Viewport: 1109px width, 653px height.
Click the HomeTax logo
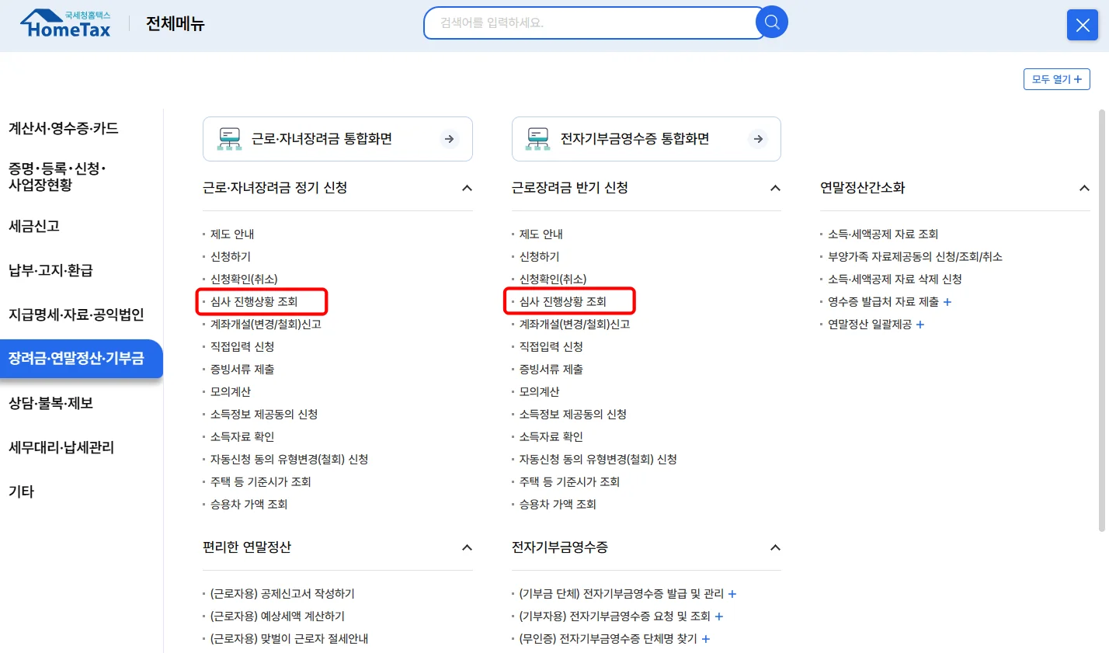[65, 23]
